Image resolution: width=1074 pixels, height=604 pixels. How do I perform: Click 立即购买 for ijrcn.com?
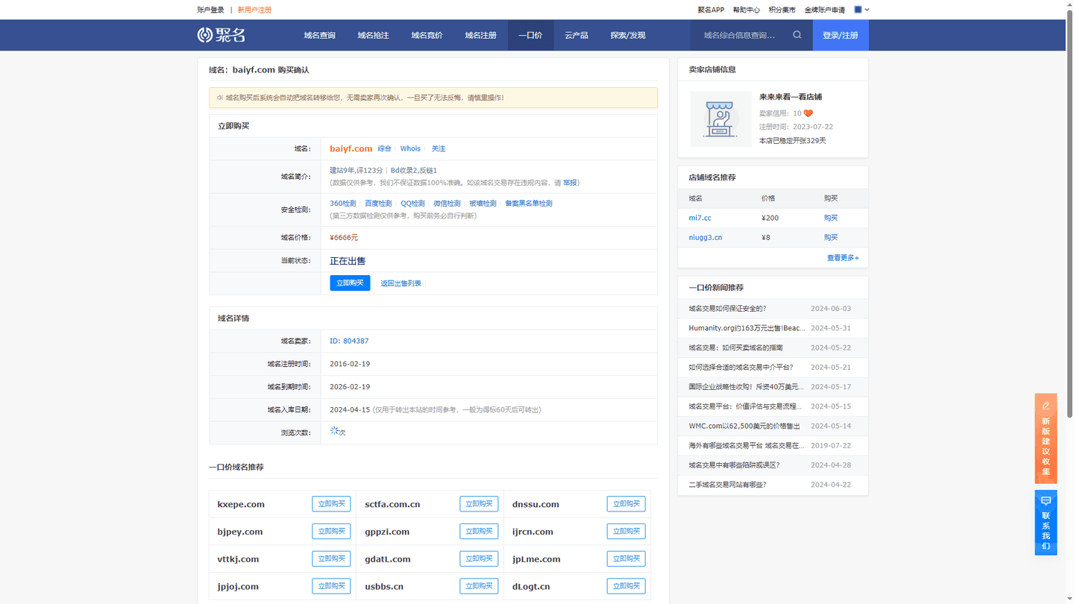pos(626,532)
